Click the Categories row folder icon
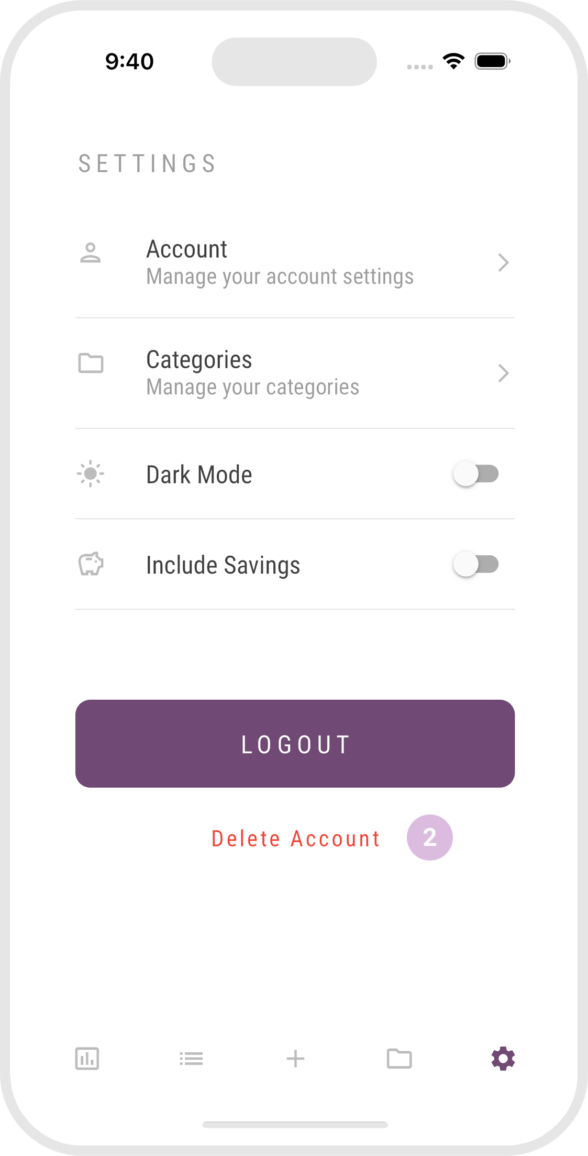This screenshot has height=1156, width=588. pyautogui.click(x=91, y=363)
